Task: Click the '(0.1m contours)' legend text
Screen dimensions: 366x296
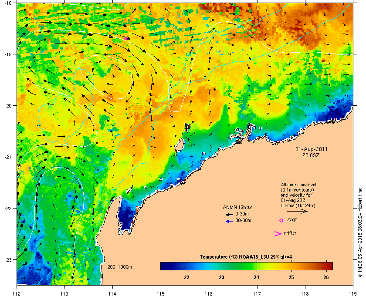Action: click(297, 190)
